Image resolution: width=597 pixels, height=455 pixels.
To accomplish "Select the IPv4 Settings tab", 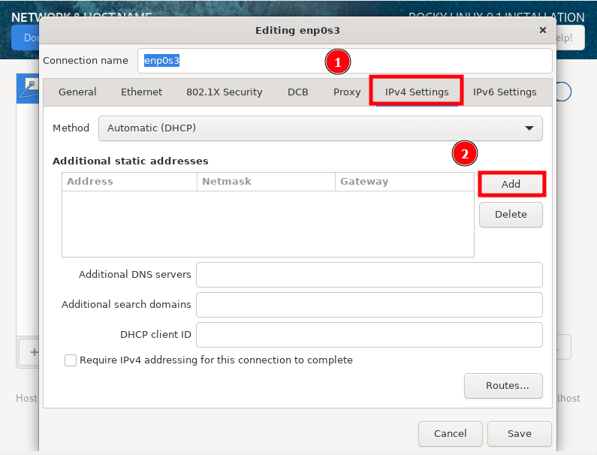I will point(417,92).
